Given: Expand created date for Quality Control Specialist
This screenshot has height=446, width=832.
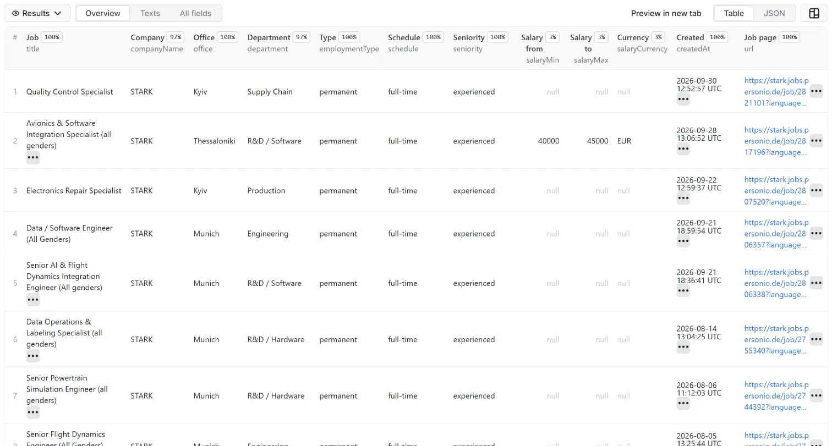Looking at the screenshot, I should click(683, 100).
